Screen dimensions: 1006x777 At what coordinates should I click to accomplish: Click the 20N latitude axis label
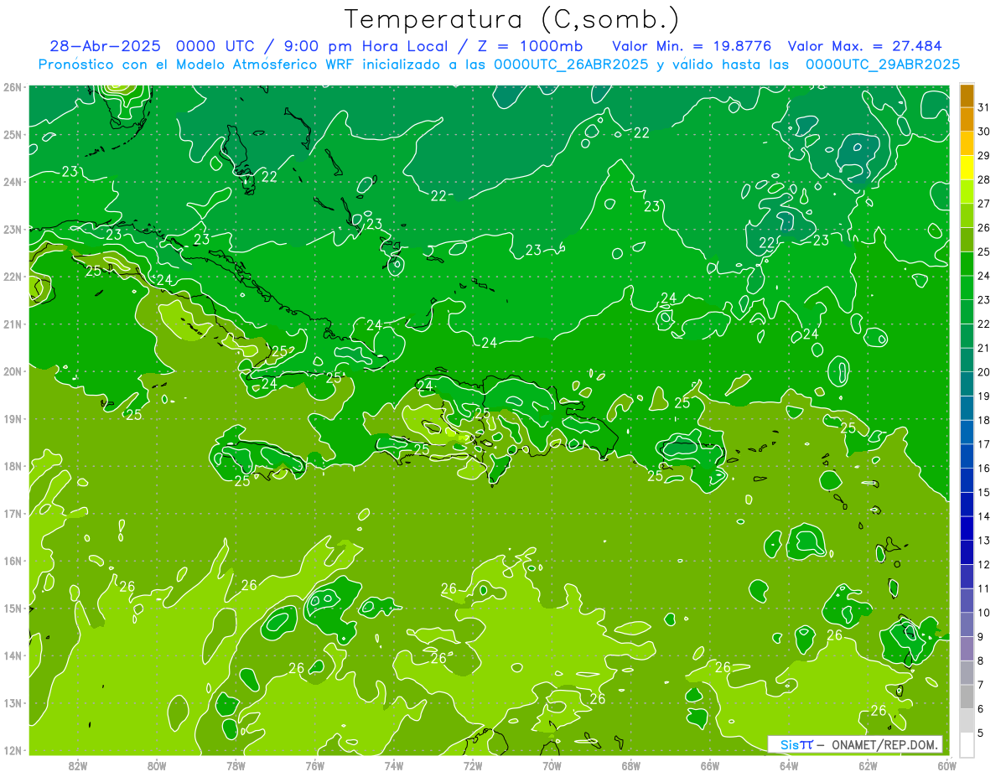[x=12, y=371]
